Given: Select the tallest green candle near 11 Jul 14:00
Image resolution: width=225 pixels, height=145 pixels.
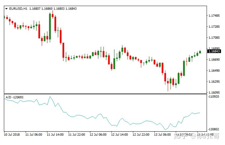Looking at the screenshot, I should (50, 26).
